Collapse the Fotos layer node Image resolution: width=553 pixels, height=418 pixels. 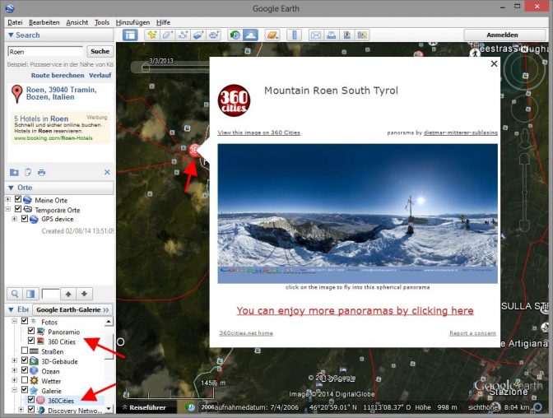(x=15, y=321)
